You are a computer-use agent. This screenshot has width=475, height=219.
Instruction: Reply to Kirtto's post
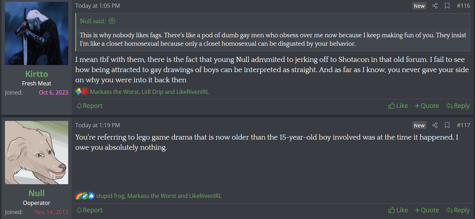[x=458, y=106]
